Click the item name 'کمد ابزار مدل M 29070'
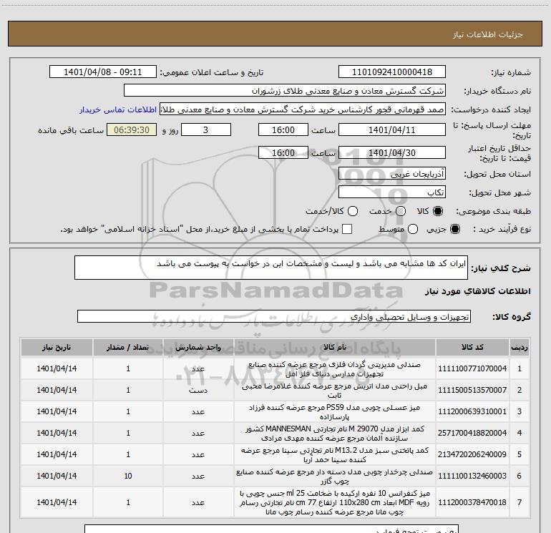The image size is (551, 533). coord(335,434)
